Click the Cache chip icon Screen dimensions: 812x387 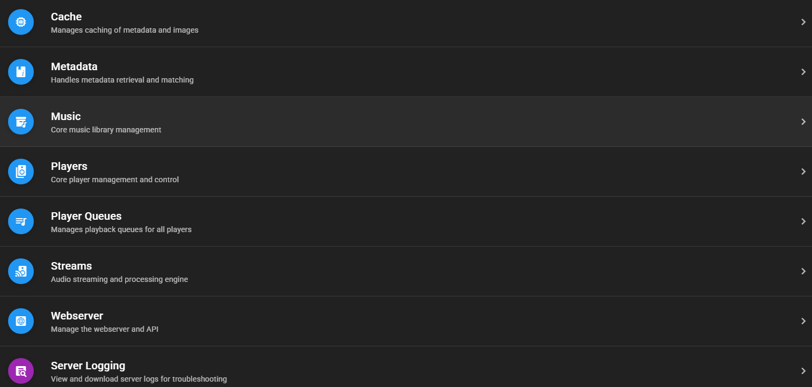21,22
